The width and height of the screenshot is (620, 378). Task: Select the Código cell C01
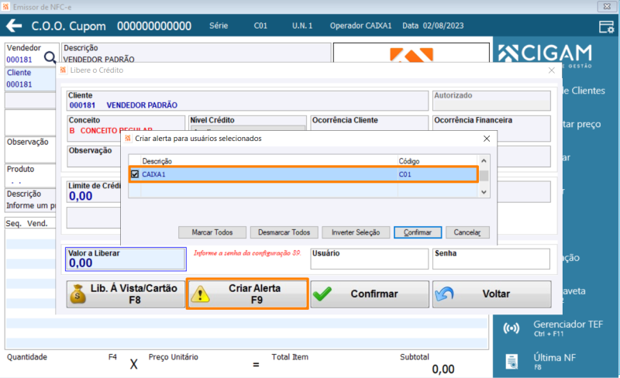tap(405, 174)
